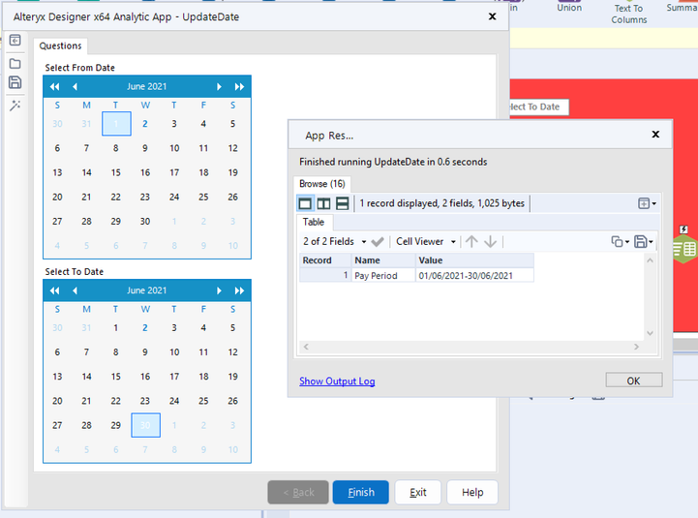The height and width of the screenshot is (518, 698).
Task: Select June 22 in To Date calendar
Action: click(x=116, y=401)
